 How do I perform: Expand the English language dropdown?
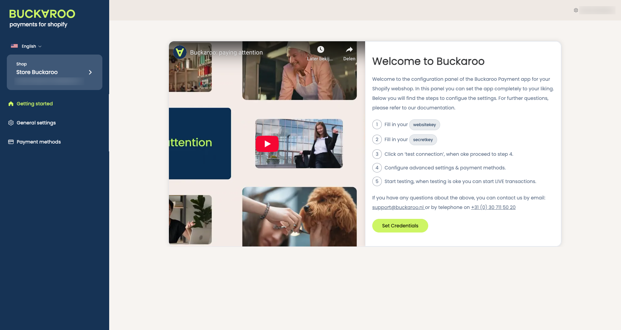coord(29,46)
